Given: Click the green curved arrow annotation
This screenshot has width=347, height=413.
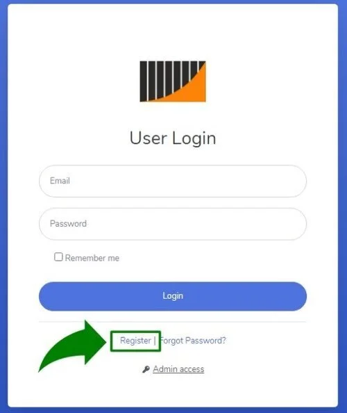Looking at the screenshot, I should click(72, 346).
